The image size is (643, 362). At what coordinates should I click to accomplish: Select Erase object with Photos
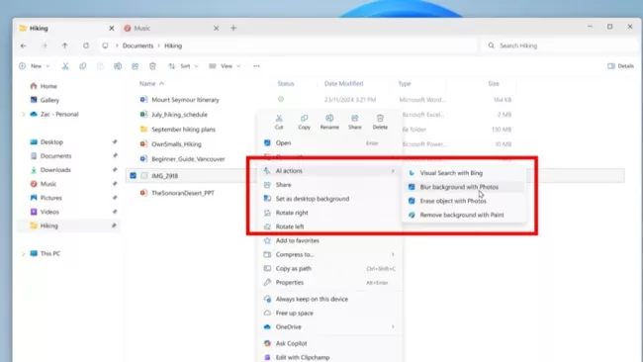pyautogui.click(x=464, y=201)
